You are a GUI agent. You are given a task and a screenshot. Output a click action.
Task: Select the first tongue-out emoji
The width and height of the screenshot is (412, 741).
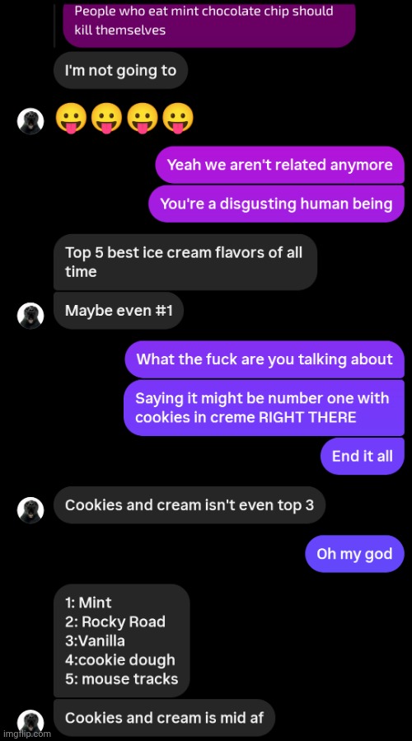[x=71, y=118]
